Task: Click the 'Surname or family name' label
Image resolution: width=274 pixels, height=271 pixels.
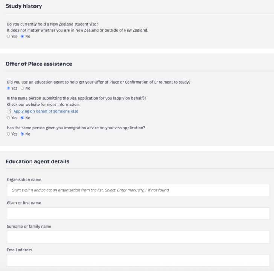Action: pos(29,227)
